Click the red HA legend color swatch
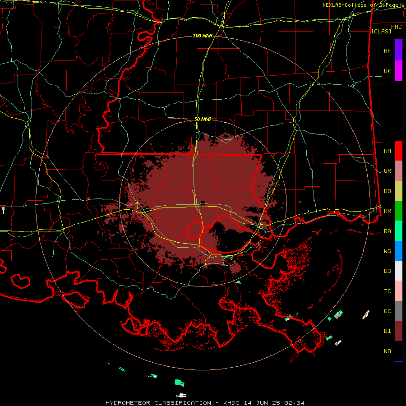Screen dimensions: 406x406 (x=398, y=151)
